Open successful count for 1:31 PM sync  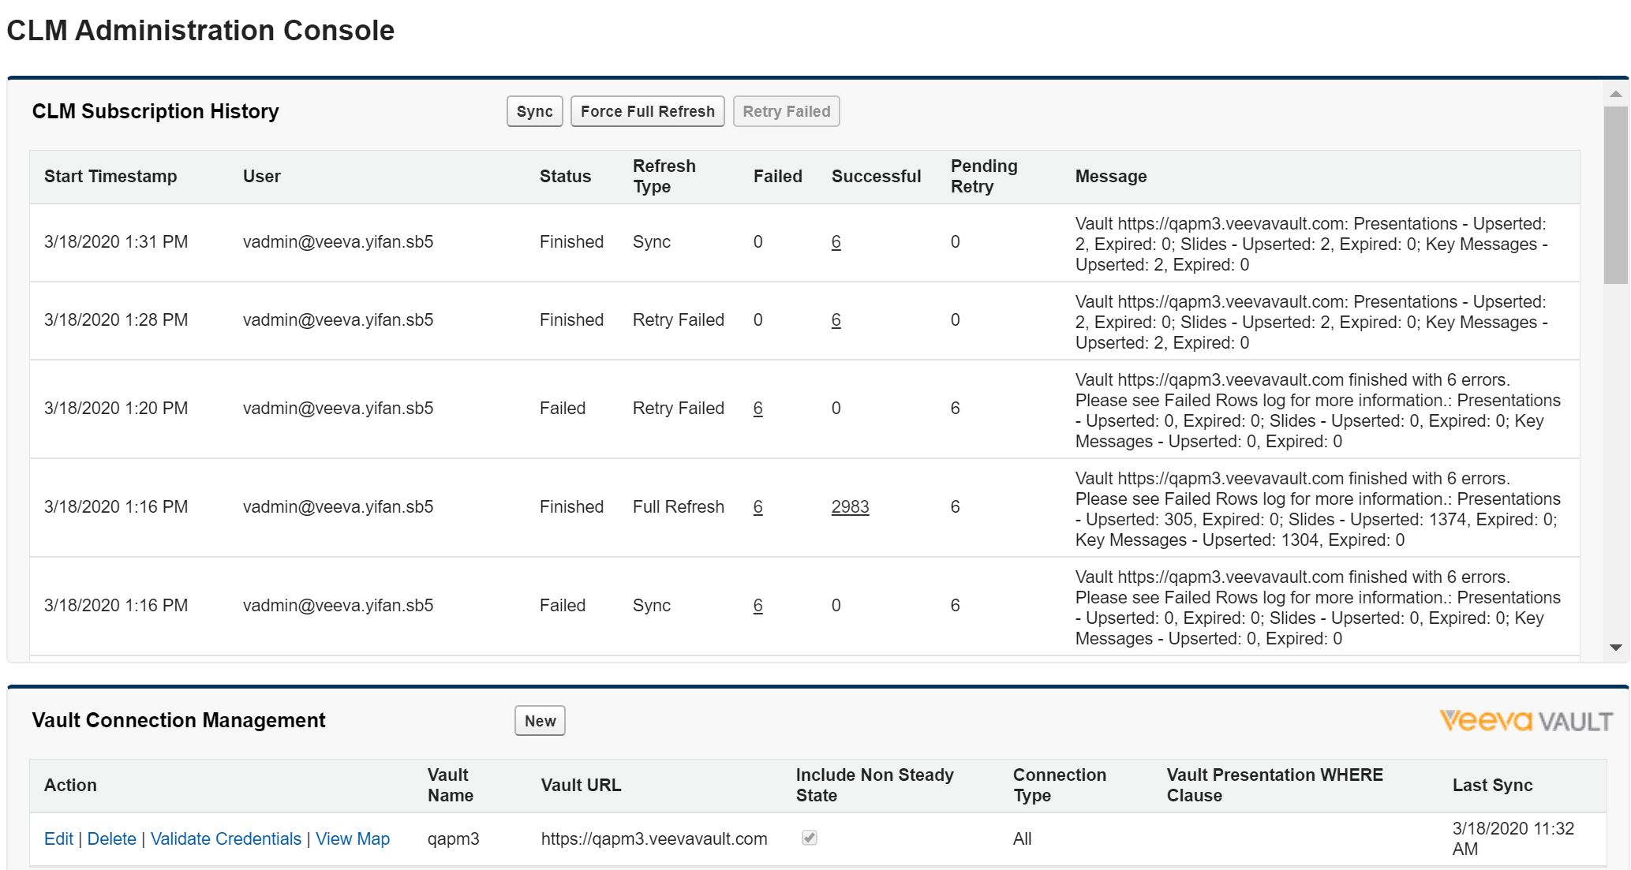pyautogui.click(x=836, y=242)
